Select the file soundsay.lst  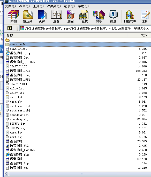tap(19, 115)
